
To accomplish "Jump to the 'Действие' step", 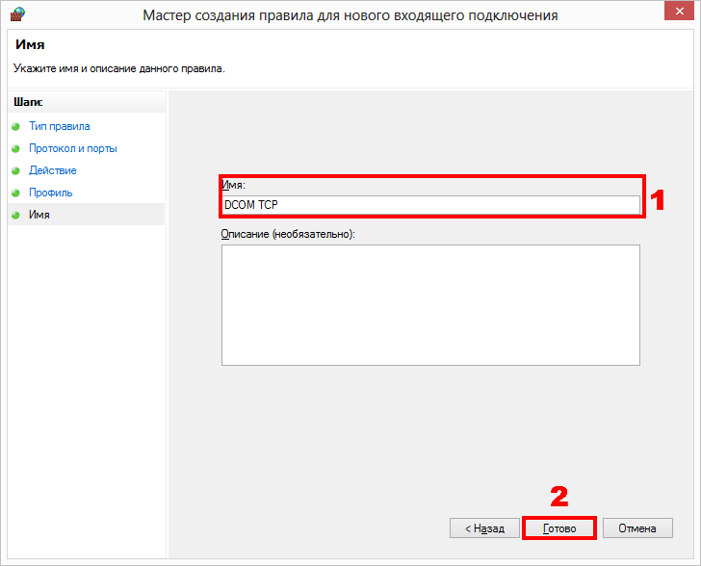I will [53, 170].
